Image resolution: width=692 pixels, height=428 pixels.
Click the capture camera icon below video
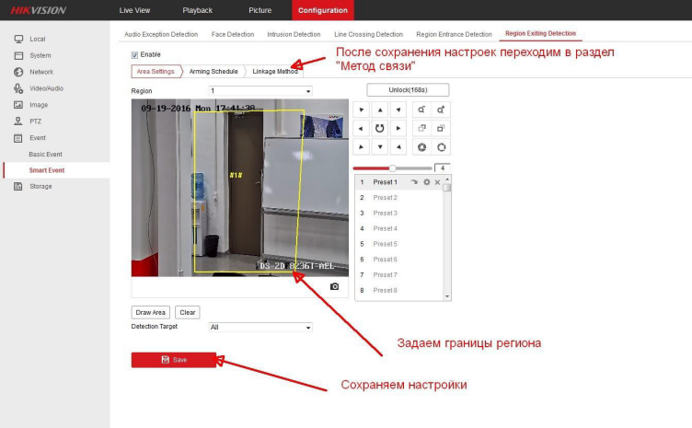click(334, 286)
